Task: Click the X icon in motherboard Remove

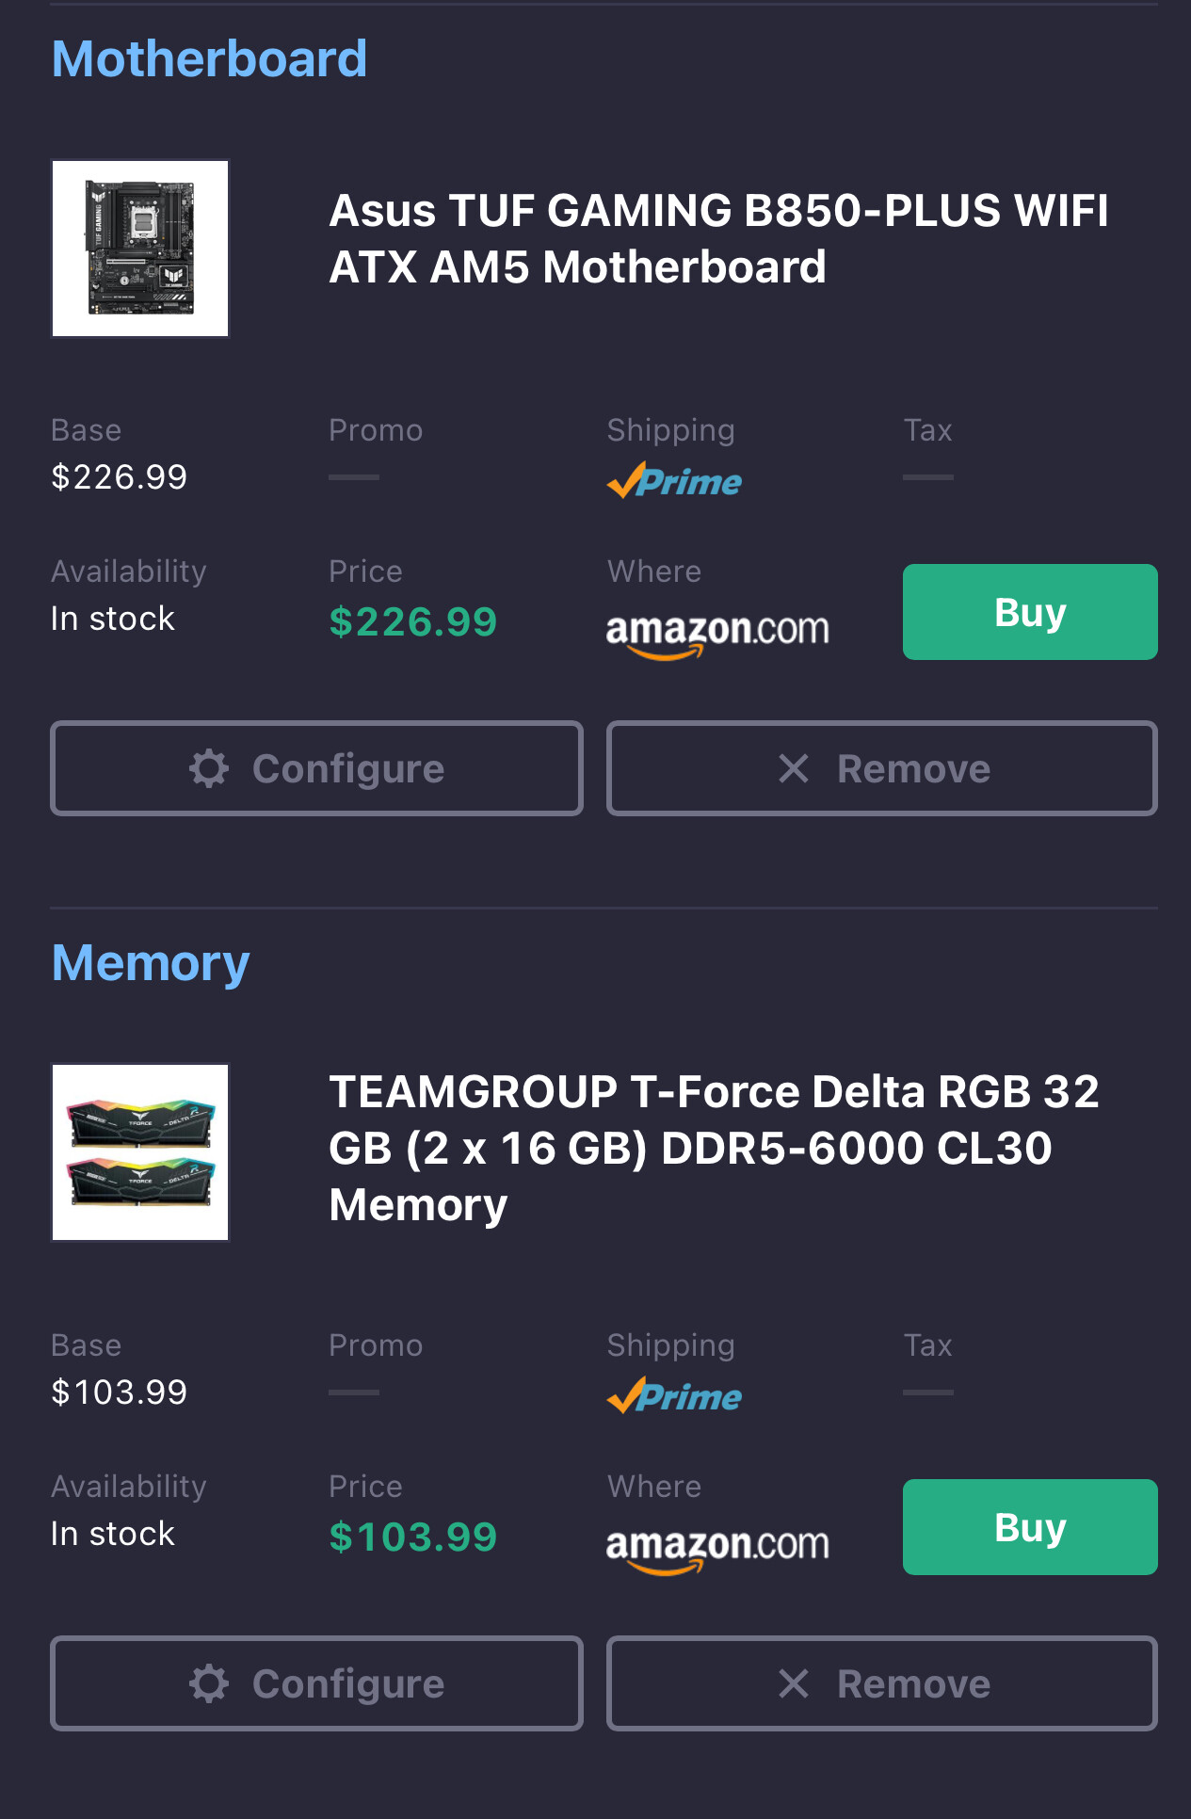Action: click(794, 768)
